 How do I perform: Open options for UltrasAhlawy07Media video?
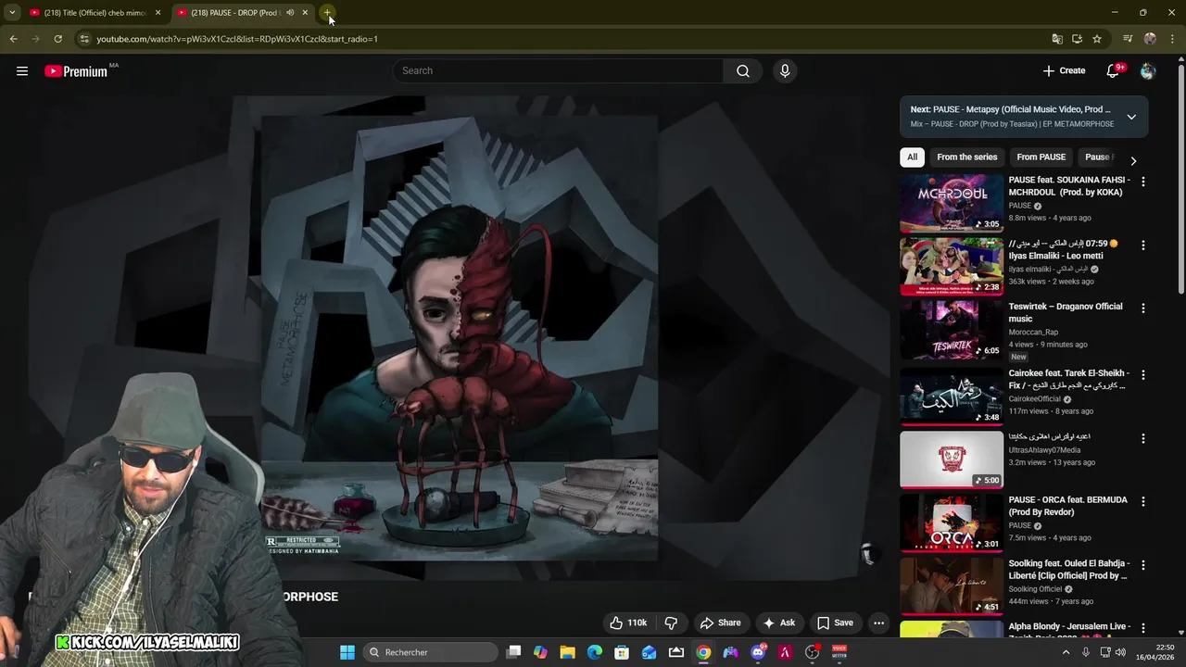coord(1142,438)
